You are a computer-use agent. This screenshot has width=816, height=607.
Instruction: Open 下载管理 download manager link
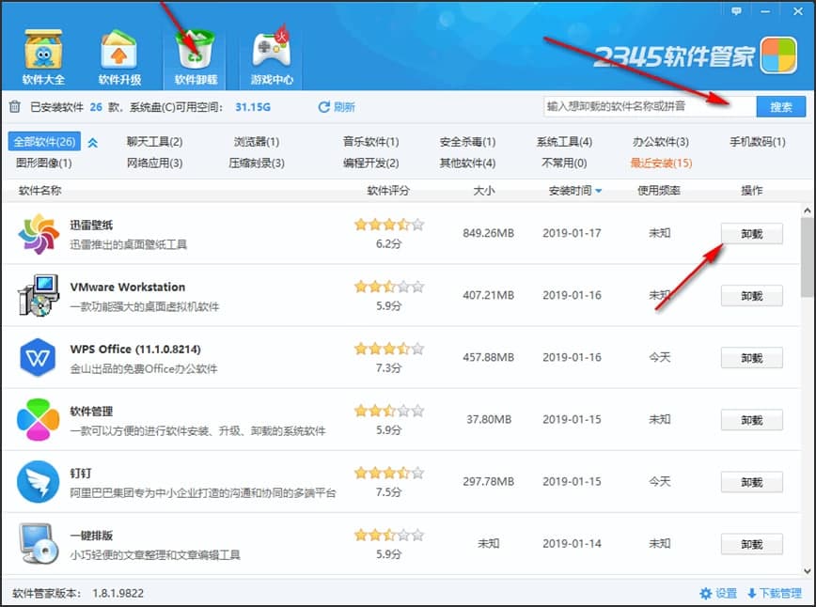(x=774, y=594)
